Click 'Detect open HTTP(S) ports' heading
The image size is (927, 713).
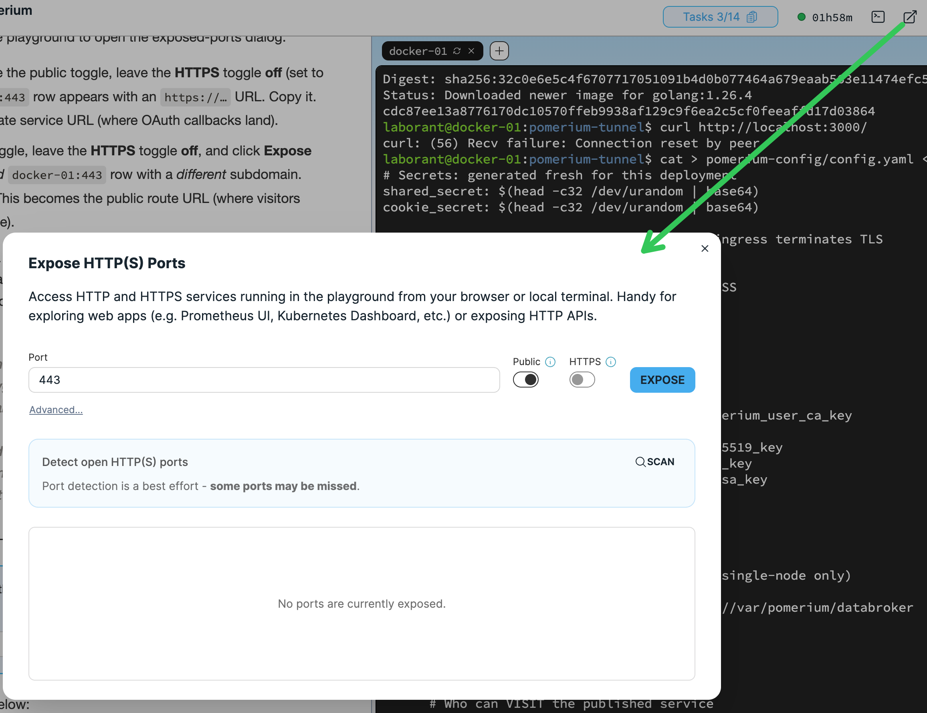click(x=115, y=462)
